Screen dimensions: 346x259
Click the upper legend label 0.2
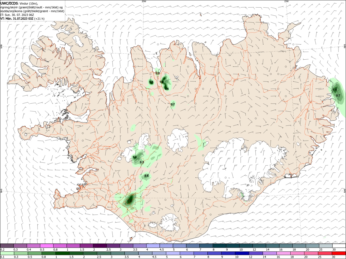point(2,250)
